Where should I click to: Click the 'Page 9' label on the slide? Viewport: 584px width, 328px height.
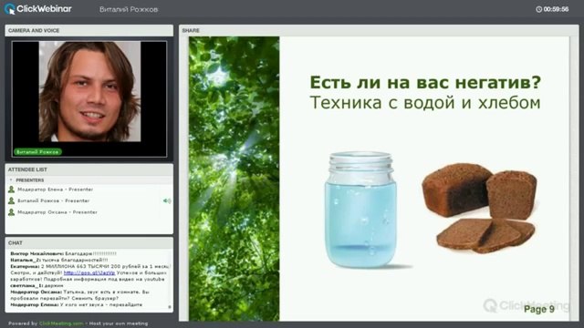tap(539, 309)
